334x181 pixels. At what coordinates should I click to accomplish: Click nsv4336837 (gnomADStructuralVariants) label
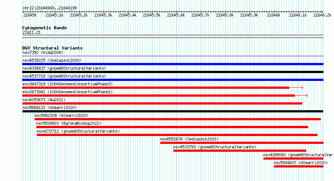click(x=64, y=68)
